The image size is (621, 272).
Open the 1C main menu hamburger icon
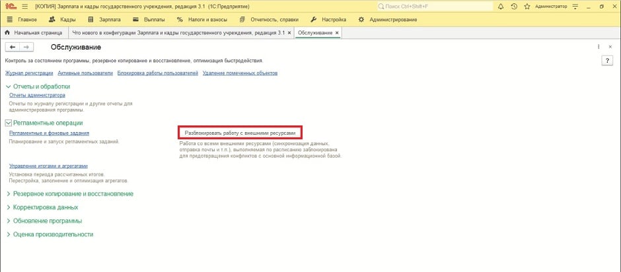click(25, 7)
